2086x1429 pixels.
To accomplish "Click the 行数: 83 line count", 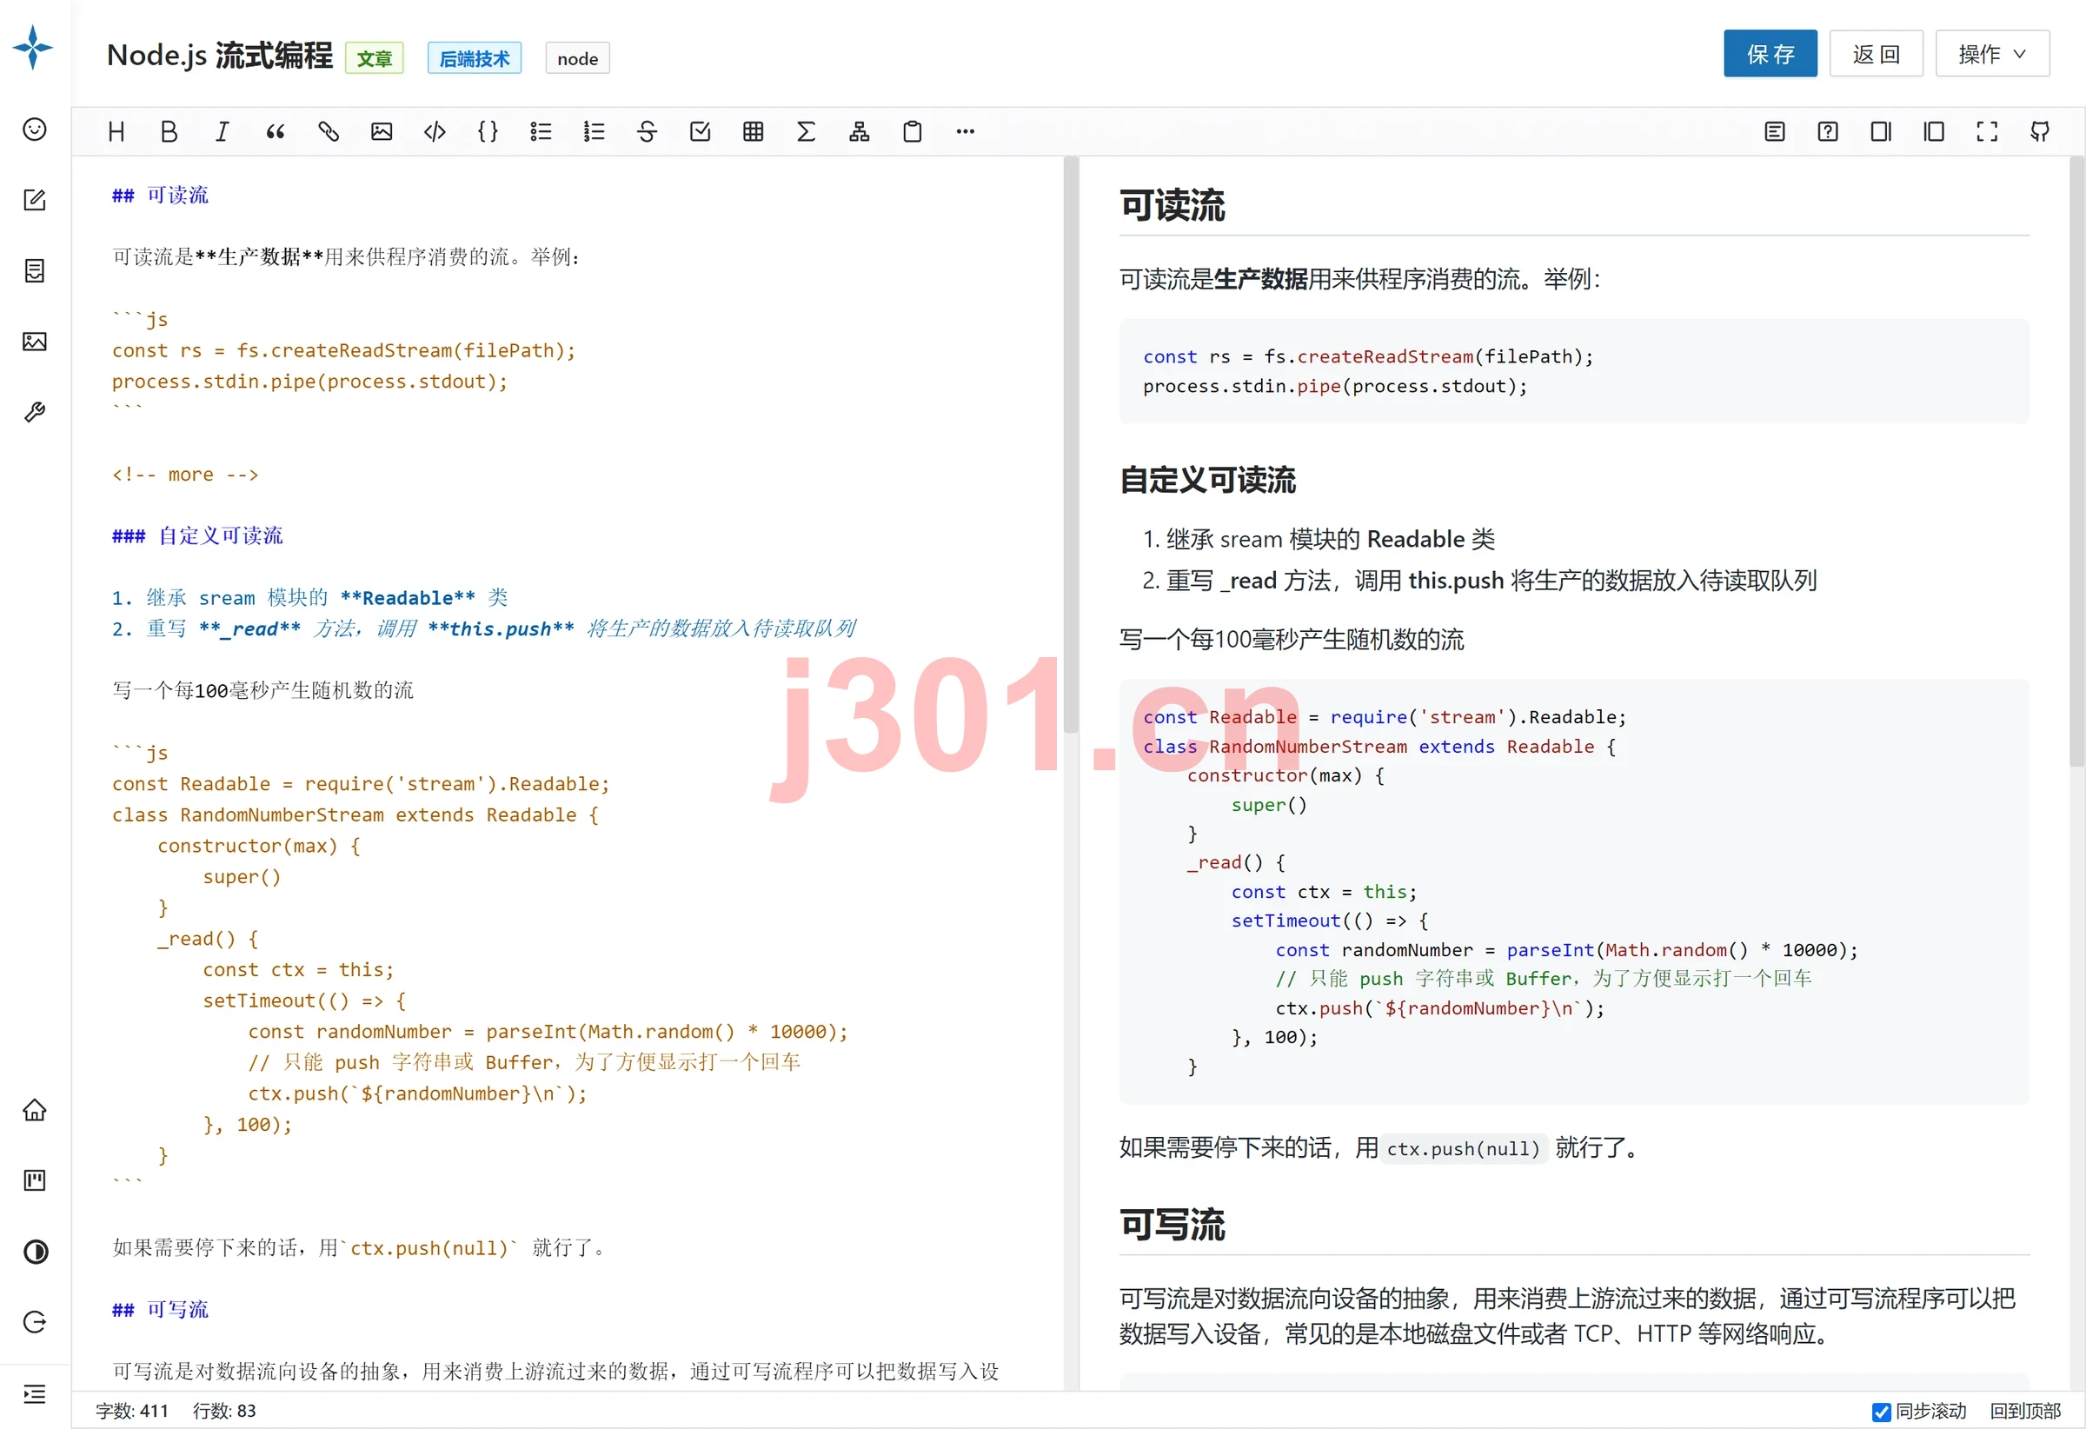I will tap(224, 1411).
